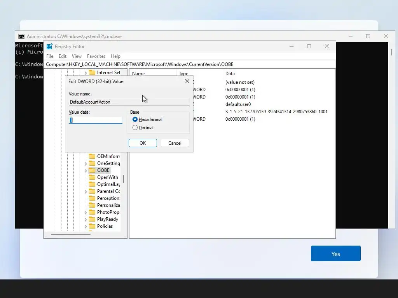Click the Data column header

point(230,74)
